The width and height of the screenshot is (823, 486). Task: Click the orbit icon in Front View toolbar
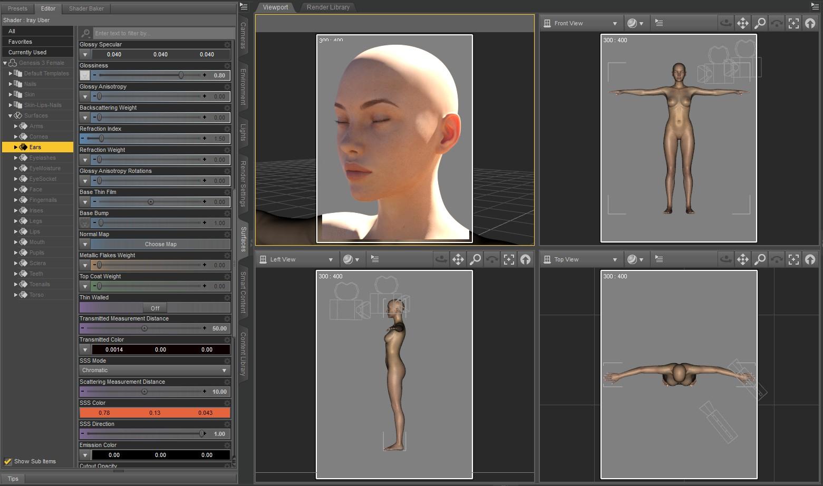(x=726, y=23)
